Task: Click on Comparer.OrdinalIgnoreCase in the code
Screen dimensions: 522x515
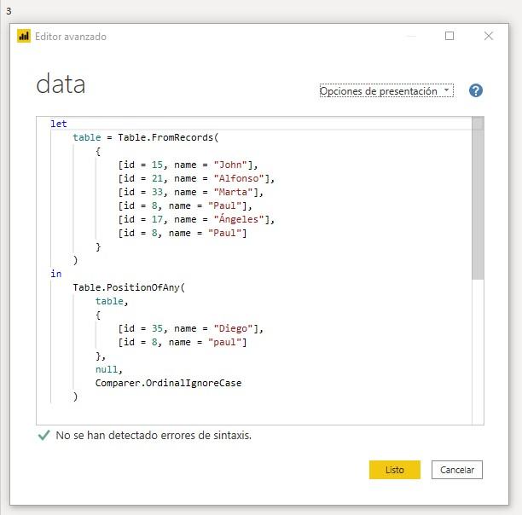Action: click(x=168, y=383)
